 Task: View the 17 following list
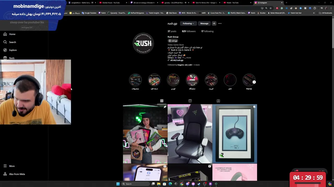[x=207, y=31]
